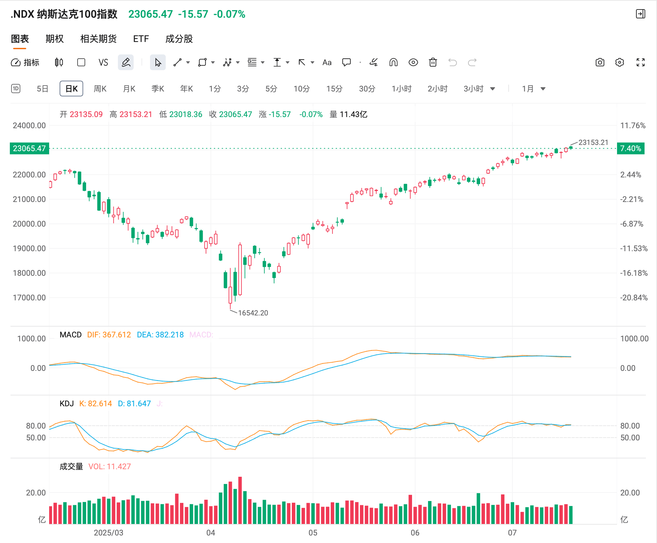Viewport: 657px width, 543px height.
Task: Select the 季K period
Action: [x=158, y=89]
